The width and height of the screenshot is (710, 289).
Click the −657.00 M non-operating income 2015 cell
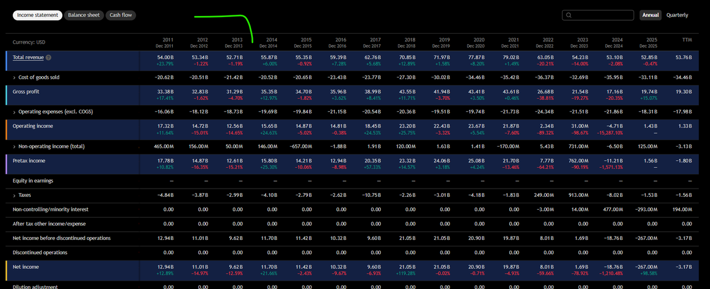(300, 146)
